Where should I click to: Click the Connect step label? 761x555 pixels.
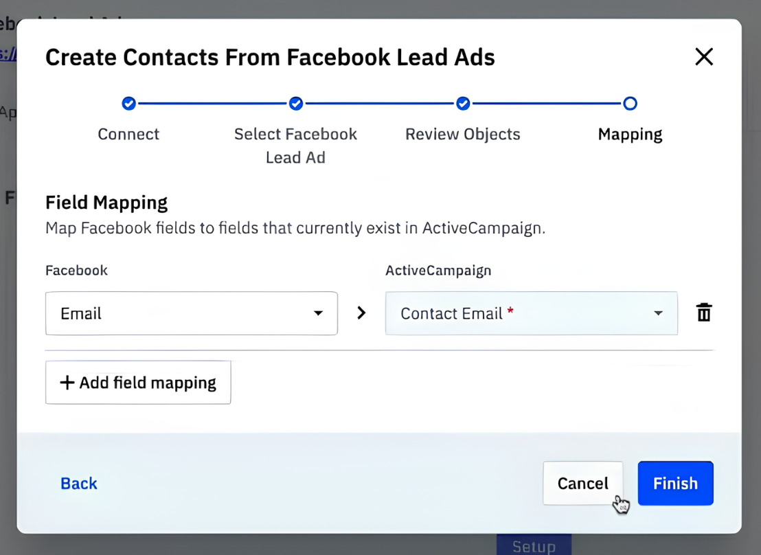coord(128,134)
